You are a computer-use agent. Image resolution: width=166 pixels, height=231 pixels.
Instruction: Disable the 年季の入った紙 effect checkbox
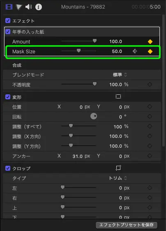(x=8, y=32)
